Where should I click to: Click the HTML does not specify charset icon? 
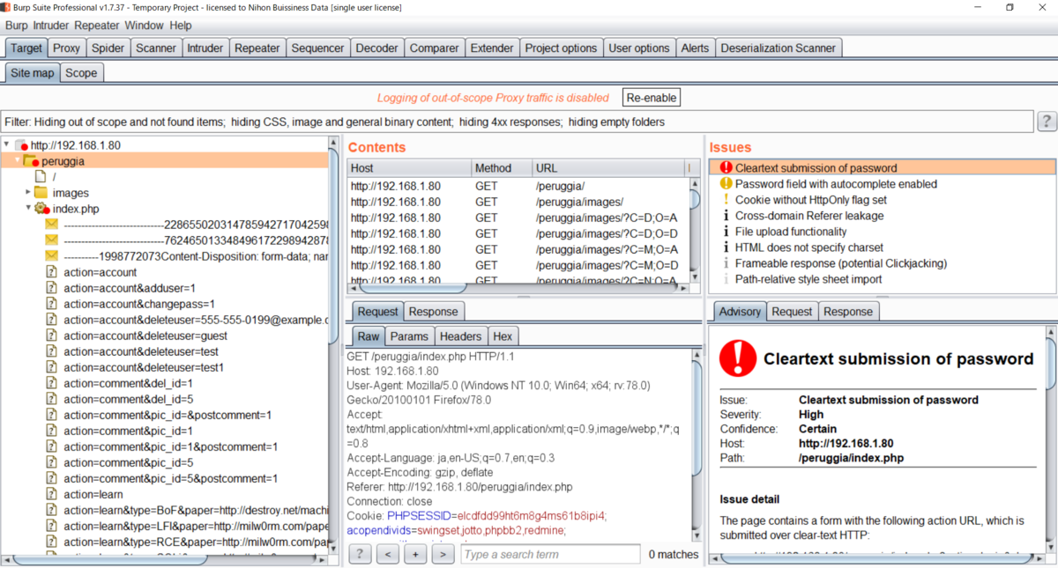(726, 247)
